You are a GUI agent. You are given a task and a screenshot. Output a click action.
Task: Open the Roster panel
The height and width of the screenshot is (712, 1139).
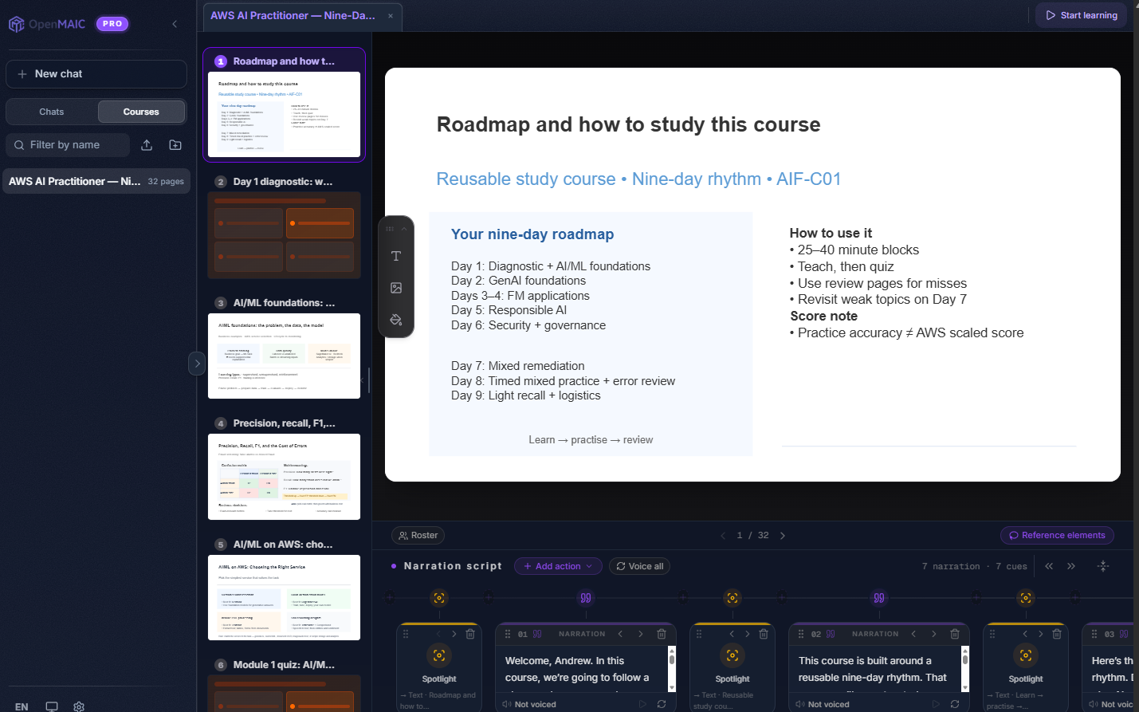pos(418,536)
